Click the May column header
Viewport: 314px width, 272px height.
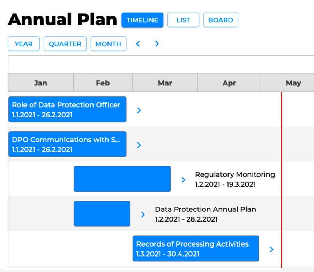pyautogui.click(x=293, y=83)
